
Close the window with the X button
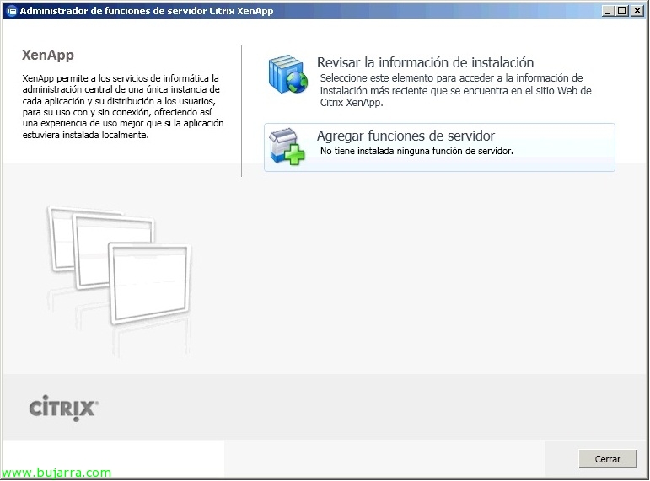(x=637, y=11)
